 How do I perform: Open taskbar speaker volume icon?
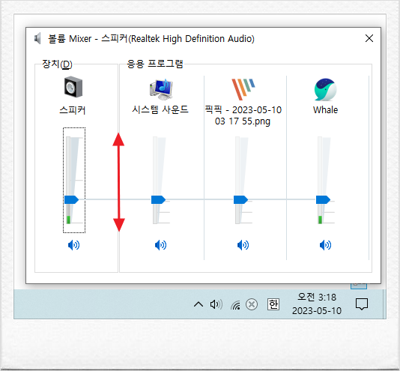[x=216, y=304]
